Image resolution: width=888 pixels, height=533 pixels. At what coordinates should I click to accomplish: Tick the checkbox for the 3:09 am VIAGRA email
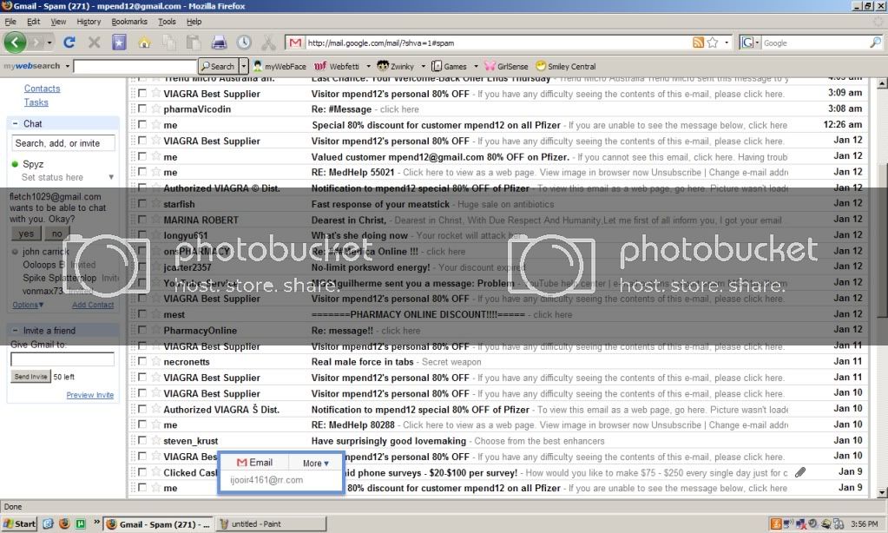pyautogui.click(x=142, y=93)
